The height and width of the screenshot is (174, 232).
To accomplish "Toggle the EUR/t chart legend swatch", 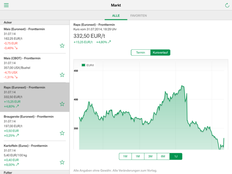I will pos(83,65).
